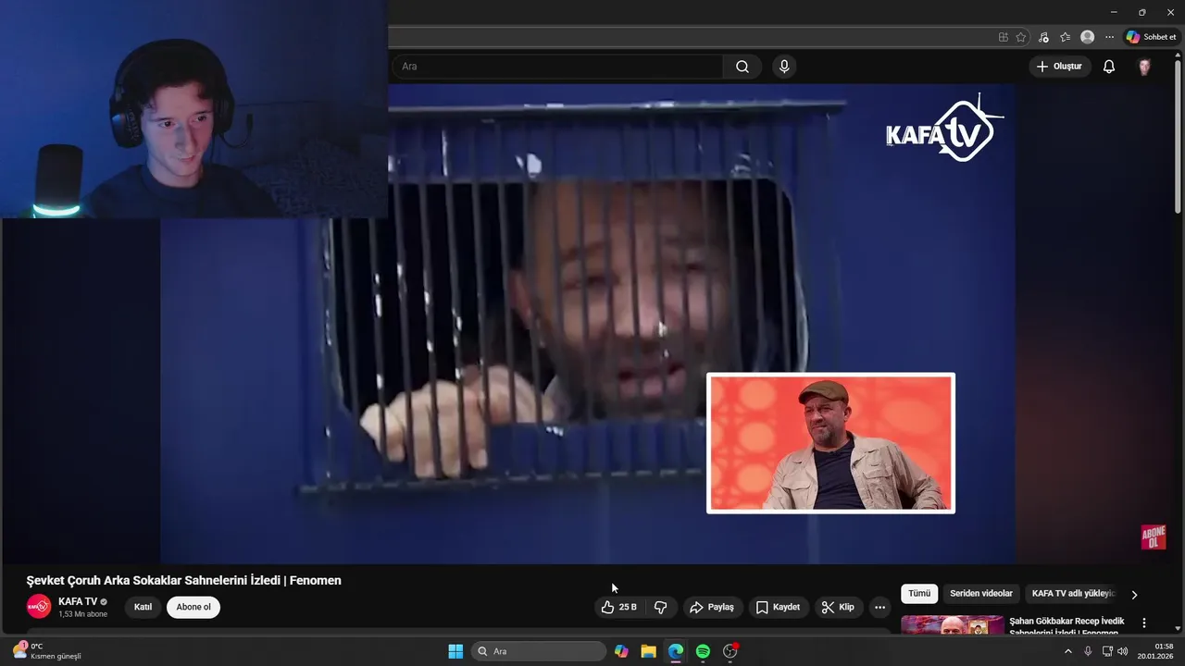Viewport: 1185px width, 666px height.
Task: Show more filter chips with right chevron
Action: pyautogui.click(x=1134, y=595)
